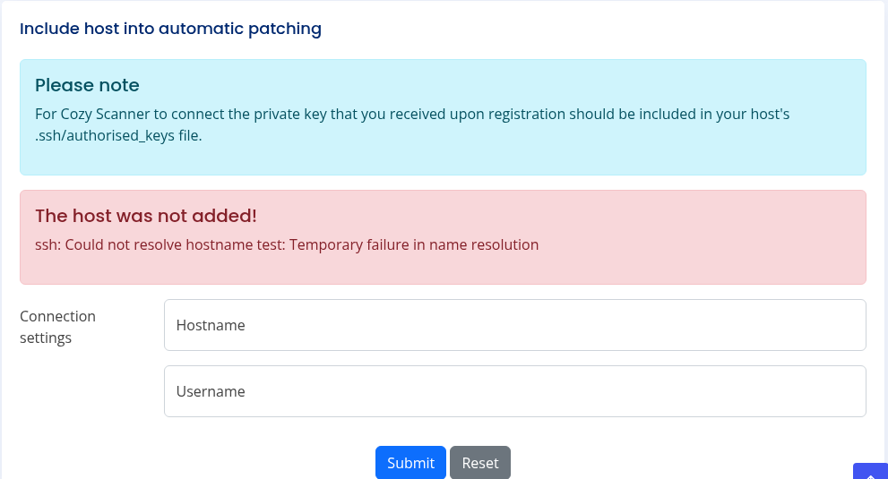Image resolution: width=888 pixels, height=479 pixels.
Task: Click the word 'ssh:' in error message
Action: pos(47,244)
